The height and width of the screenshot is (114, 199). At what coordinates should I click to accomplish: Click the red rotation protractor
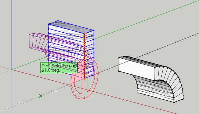[x=85, y=78]
